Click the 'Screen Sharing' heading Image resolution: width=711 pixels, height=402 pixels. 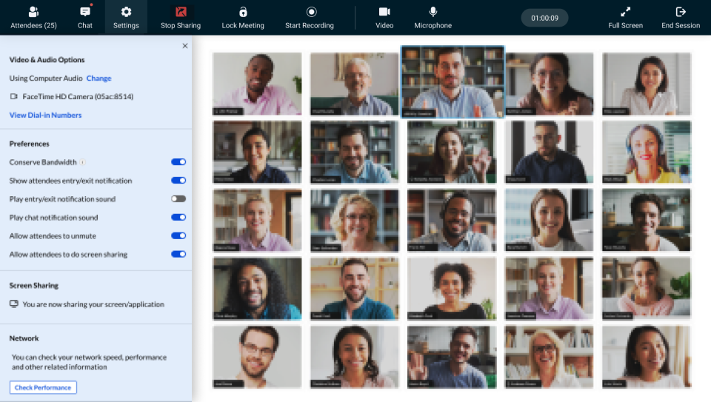click(x=34, y=286)
